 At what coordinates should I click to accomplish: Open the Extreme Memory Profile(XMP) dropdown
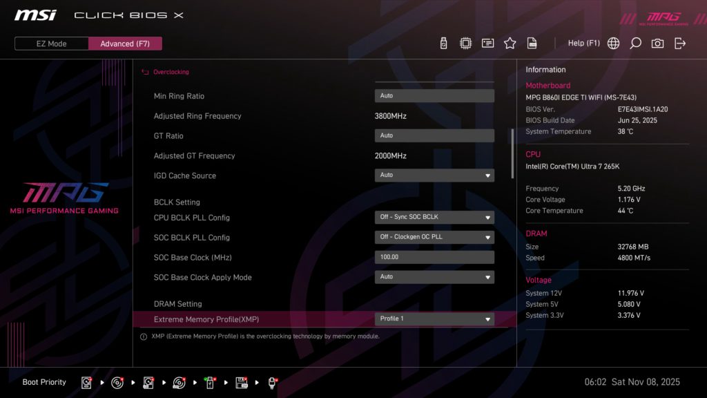click(434, 319)
